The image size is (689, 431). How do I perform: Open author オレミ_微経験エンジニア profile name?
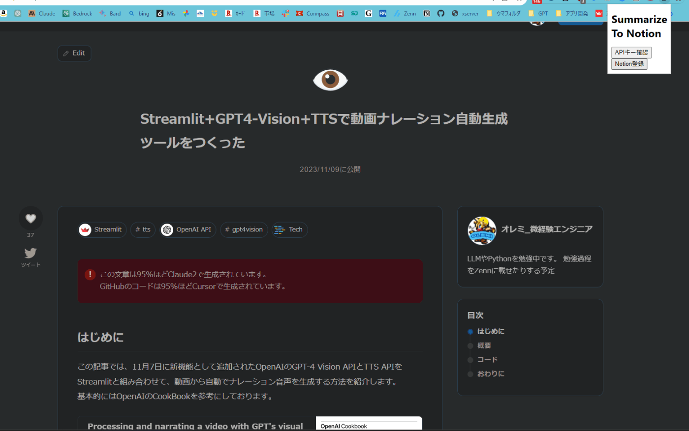coord(547,229)
